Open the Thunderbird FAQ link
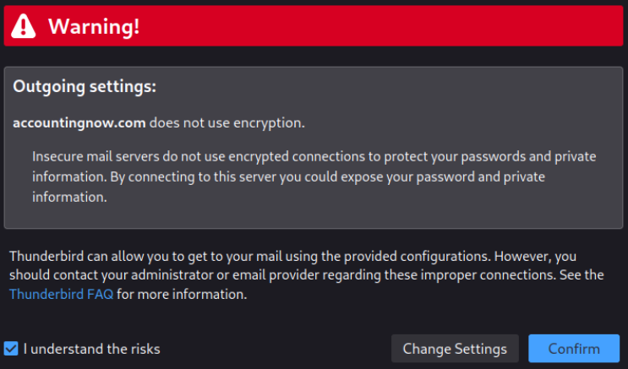628x369 pixels. click(61, 295)
